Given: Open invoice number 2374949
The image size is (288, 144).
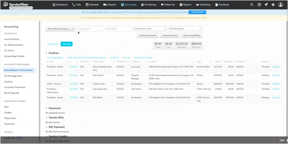Looking at the screenshot, I should click(x=73, y=98).
